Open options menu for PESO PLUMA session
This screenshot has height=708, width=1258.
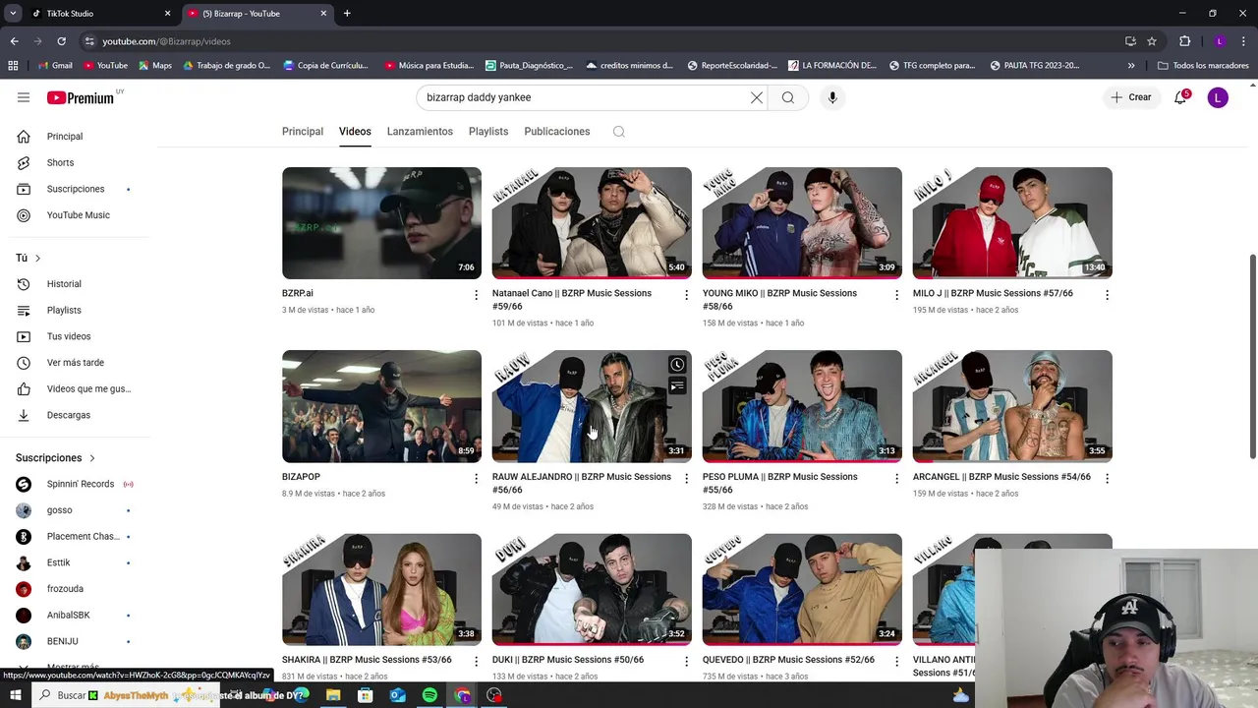[x=896, y=479]
